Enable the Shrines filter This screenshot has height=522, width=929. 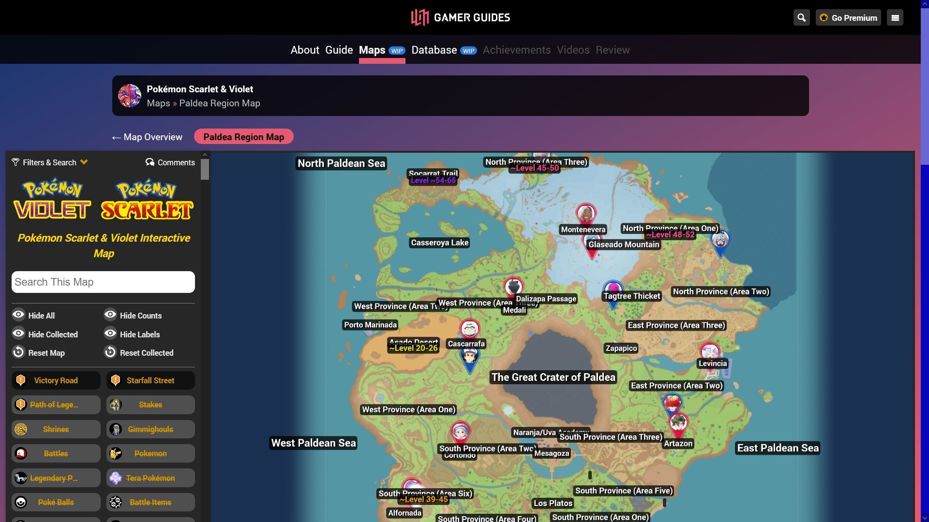click(56, 429)
